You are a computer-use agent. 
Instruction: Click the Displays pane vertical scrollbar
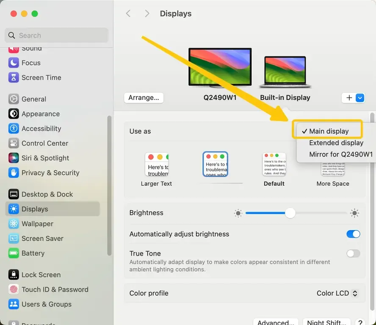[372, 211]
